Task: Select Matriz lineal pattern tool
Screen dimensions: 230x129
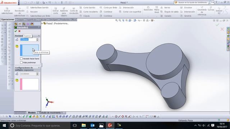Action: (157, 10)
